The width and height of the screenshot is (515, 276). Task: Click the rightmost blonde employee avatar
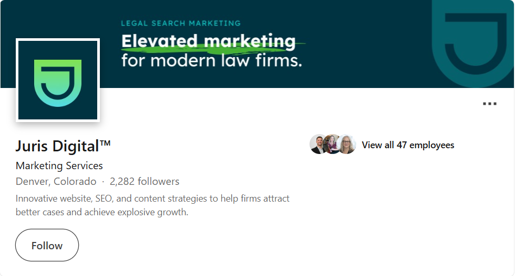347,145
